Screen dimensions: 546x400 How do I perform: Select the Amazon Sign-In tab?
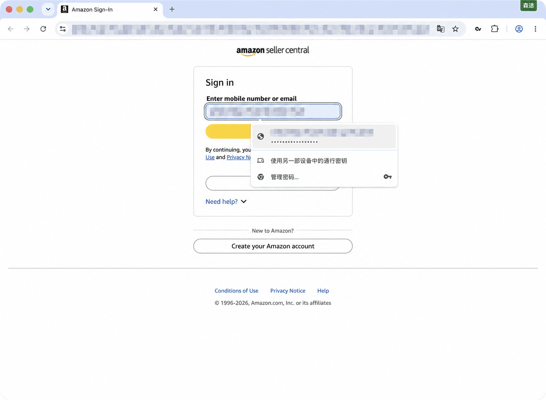coord(110,9)
